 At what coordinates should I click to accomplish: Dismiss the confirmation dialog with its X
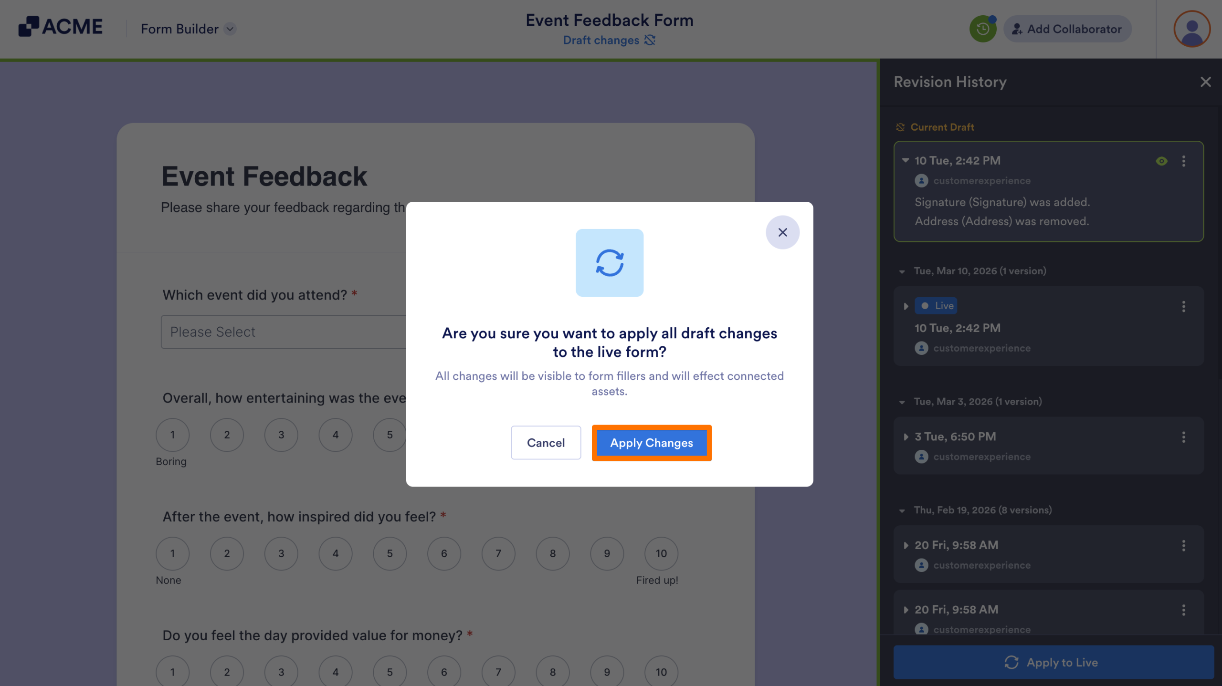point(783,232)
